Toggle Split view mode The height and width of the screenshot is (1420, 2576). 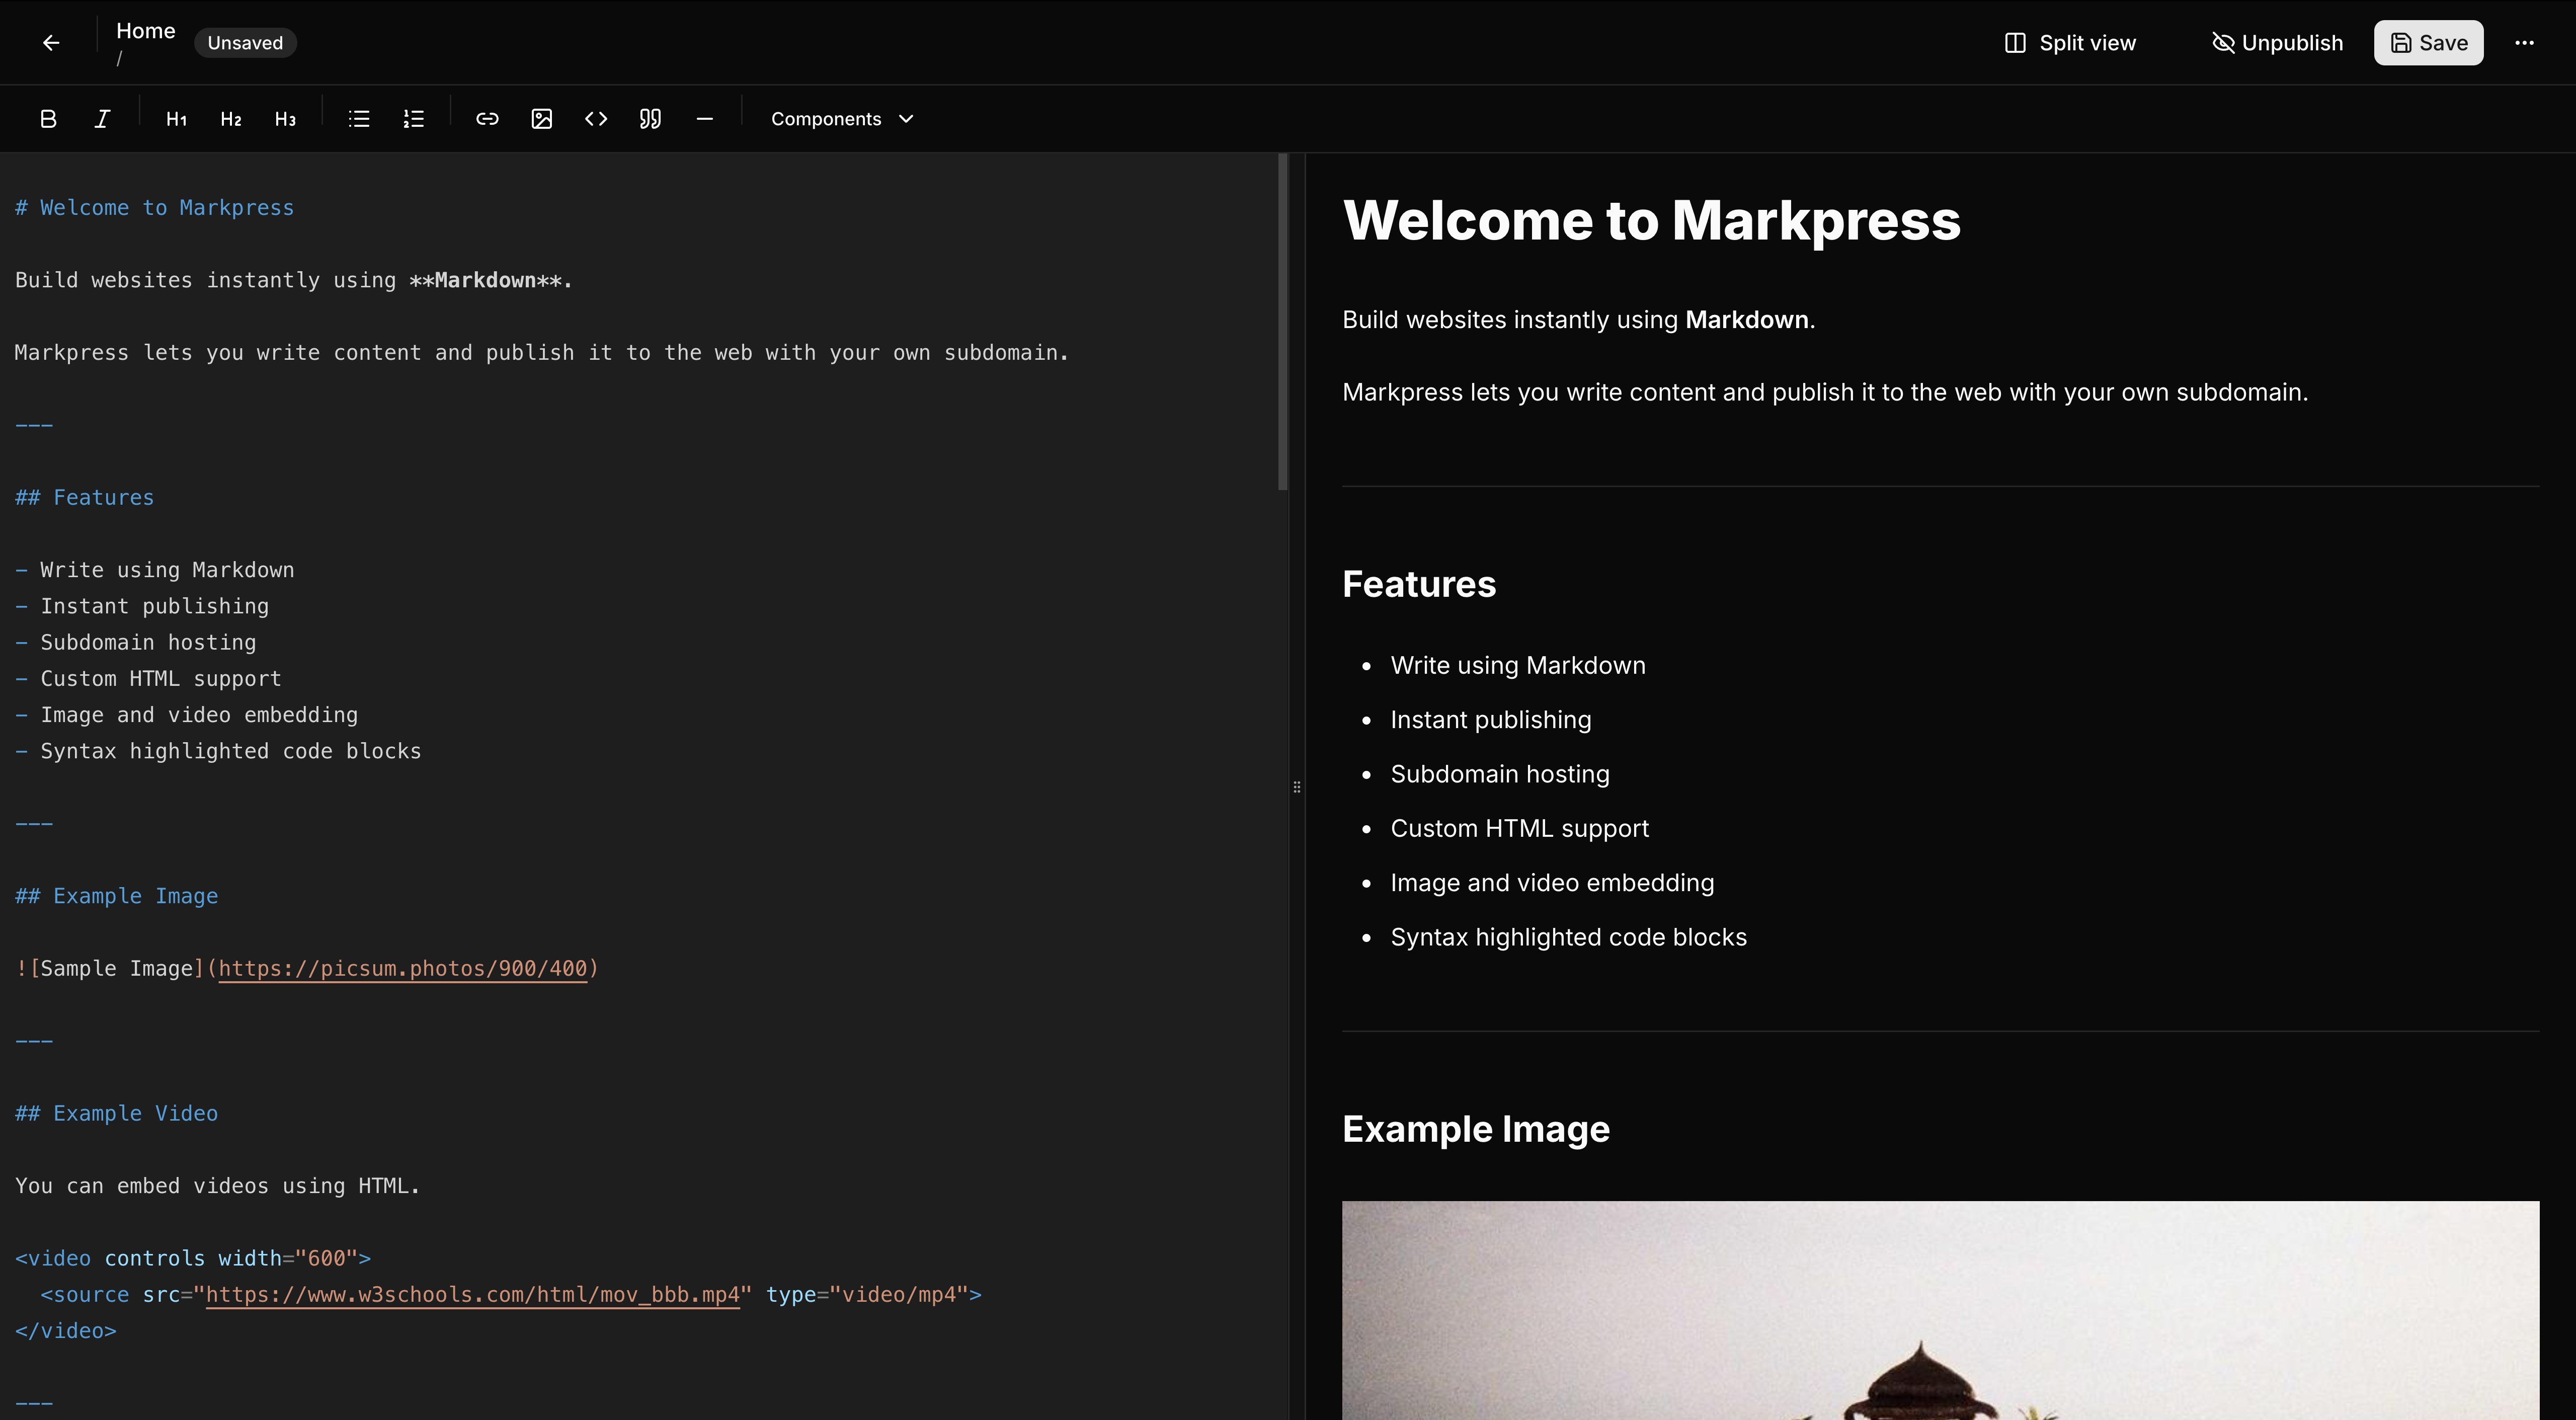[2069, 42]
